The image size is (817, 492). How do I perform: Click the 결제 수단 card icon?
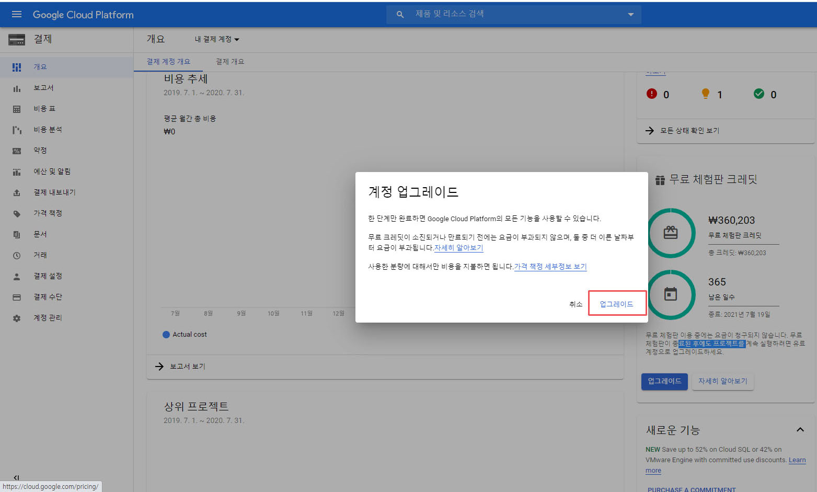tap(17, 297)
